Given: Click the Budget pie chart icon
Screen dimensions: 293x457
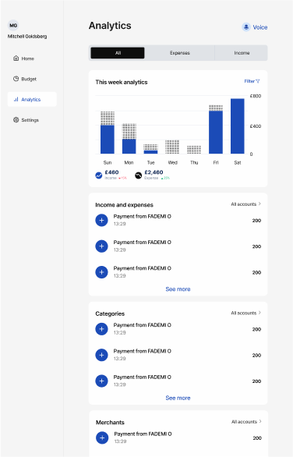Looking at the screenshot, I should point(16,79).
